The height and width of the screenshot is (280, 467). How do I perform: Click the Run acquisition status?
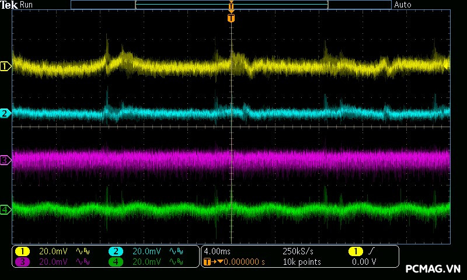point(27,5)
